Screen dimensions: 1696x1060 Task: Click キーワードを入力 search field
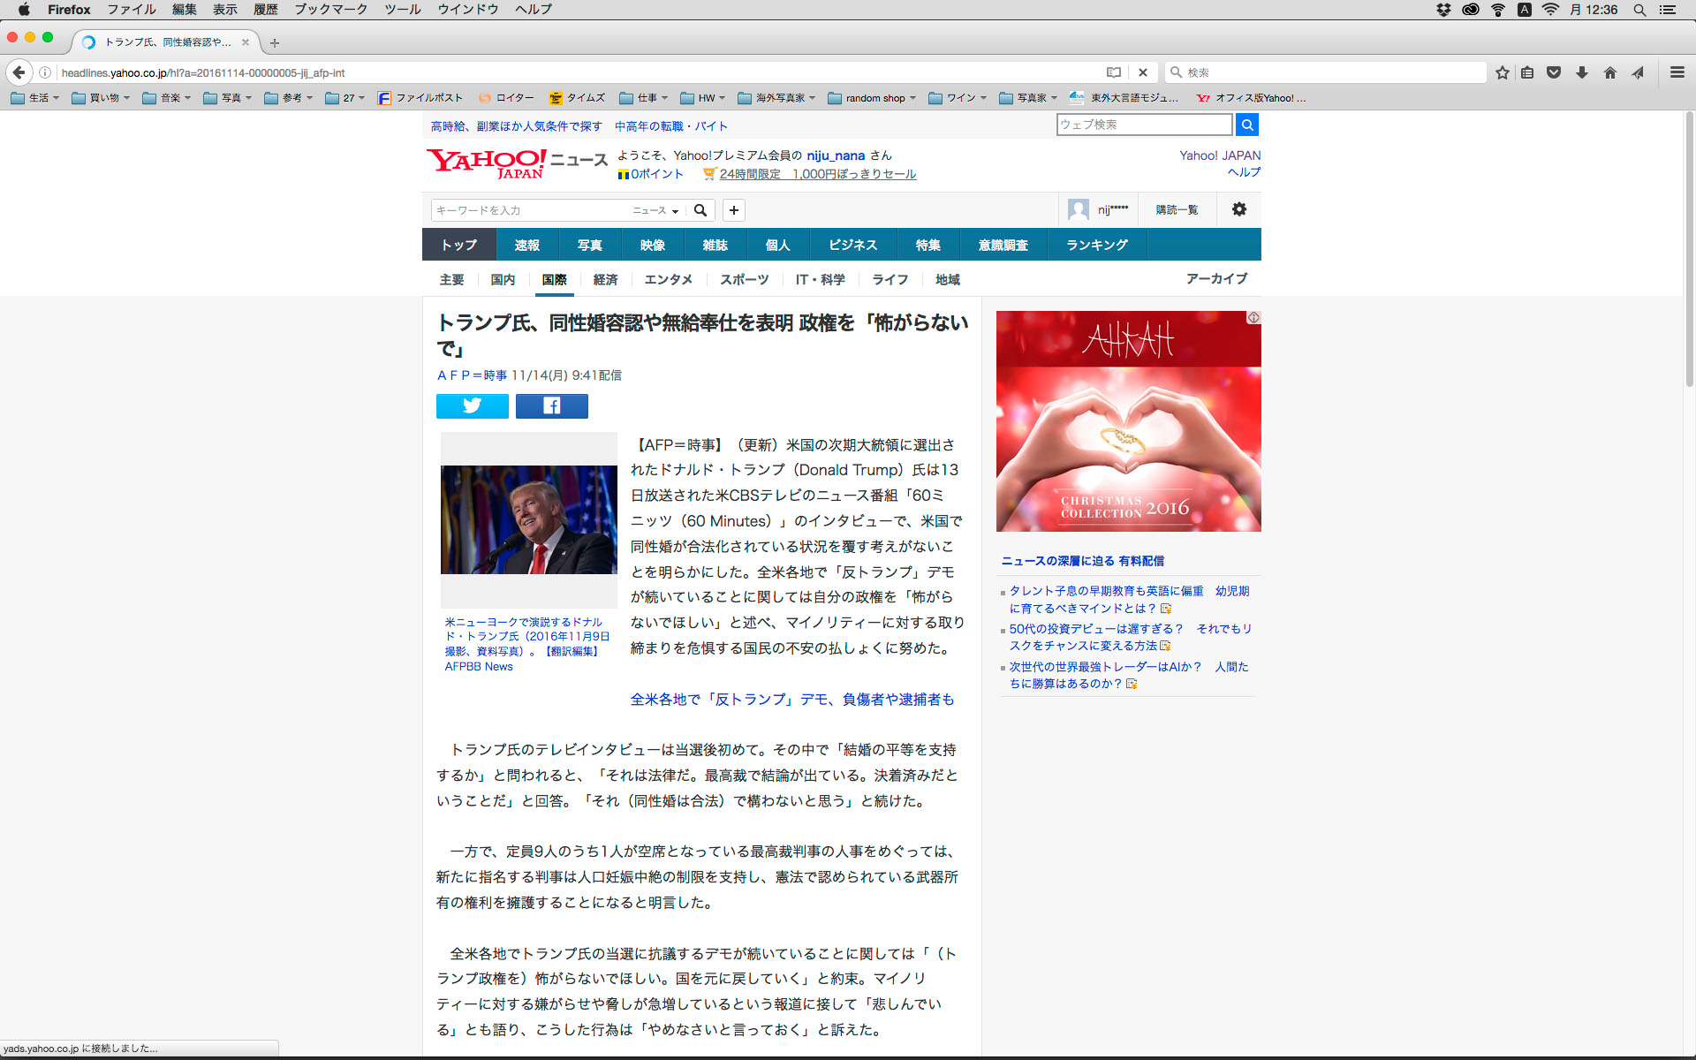pyautogui.click(x=528, y=210)
